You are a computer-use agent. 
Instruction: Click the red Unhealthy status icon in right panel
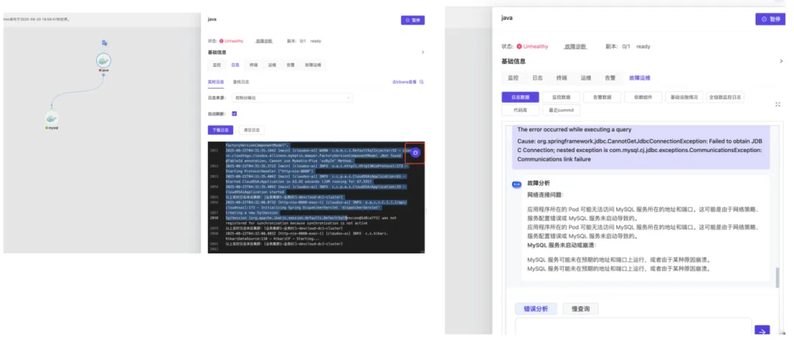click(519, 46)
